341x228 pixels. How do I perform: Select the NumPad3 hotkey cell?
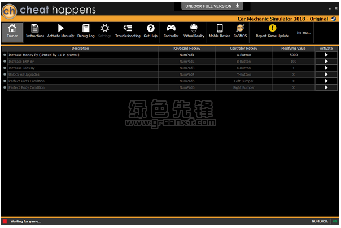(x=187, y=68)
